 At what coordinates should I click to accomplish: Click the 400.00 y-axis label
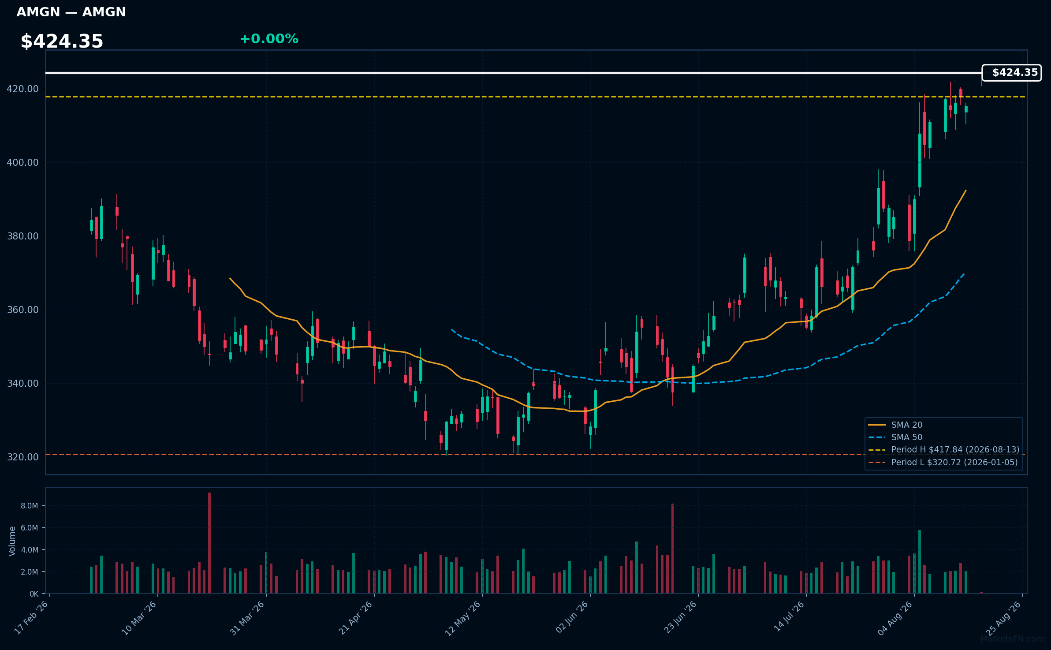[x=22, y=163]
